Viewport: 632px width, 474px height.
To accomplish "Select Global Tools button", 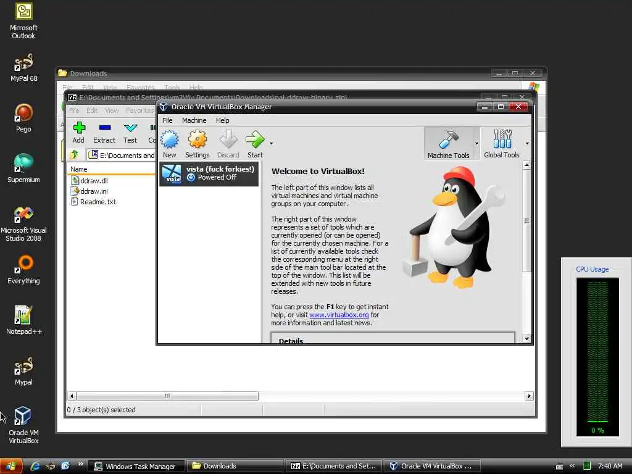I will coord(501,144).
